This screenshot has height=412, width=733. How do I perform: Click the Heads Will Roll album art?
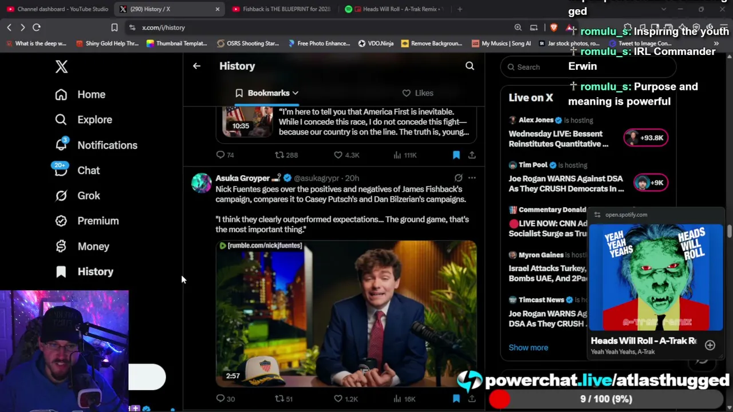pyautogui.click(x=656, y=278)
